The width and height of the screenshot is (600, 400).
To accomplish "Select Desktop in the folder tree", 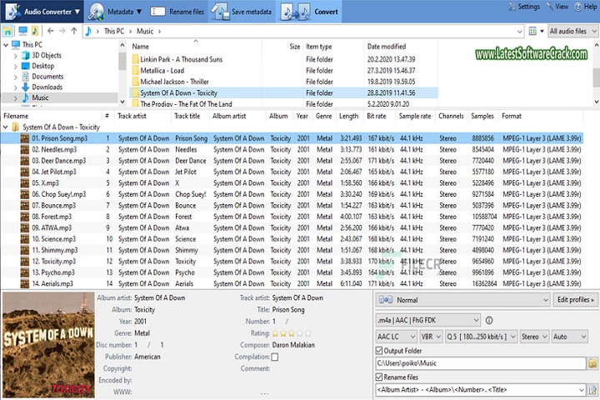I will tap(42, 66).
